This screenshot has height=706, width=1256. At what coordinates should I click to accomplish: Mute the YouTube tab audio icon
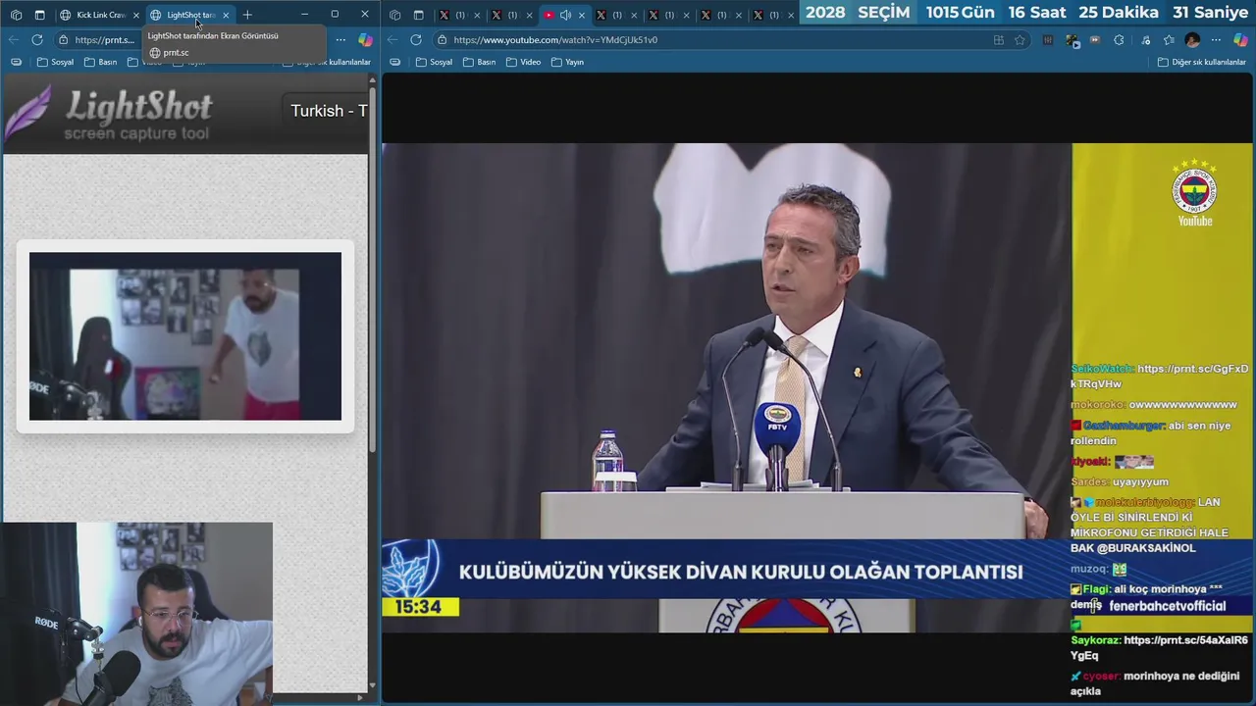coord(565,15)
